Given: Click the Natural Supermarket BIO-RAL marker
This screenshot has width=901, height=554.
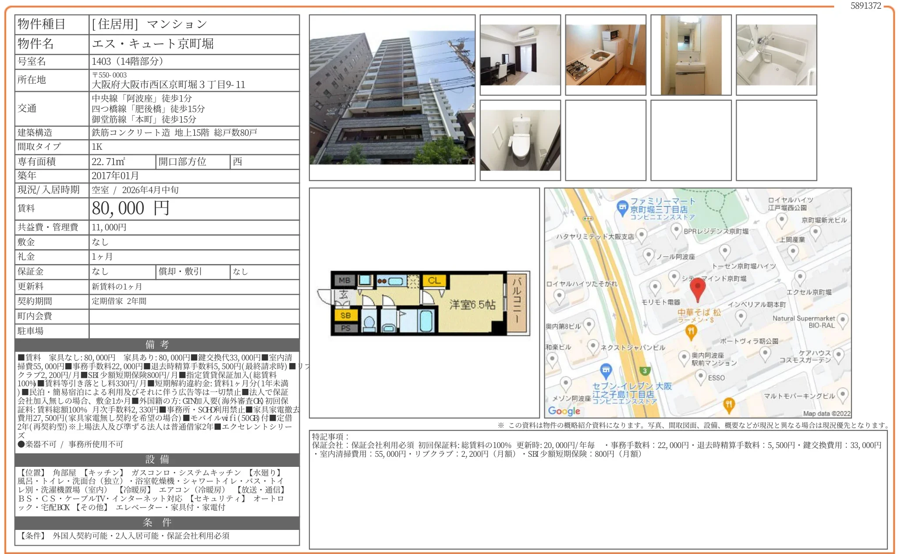Looking at the screenshot, I should click(x=842, y=321).
